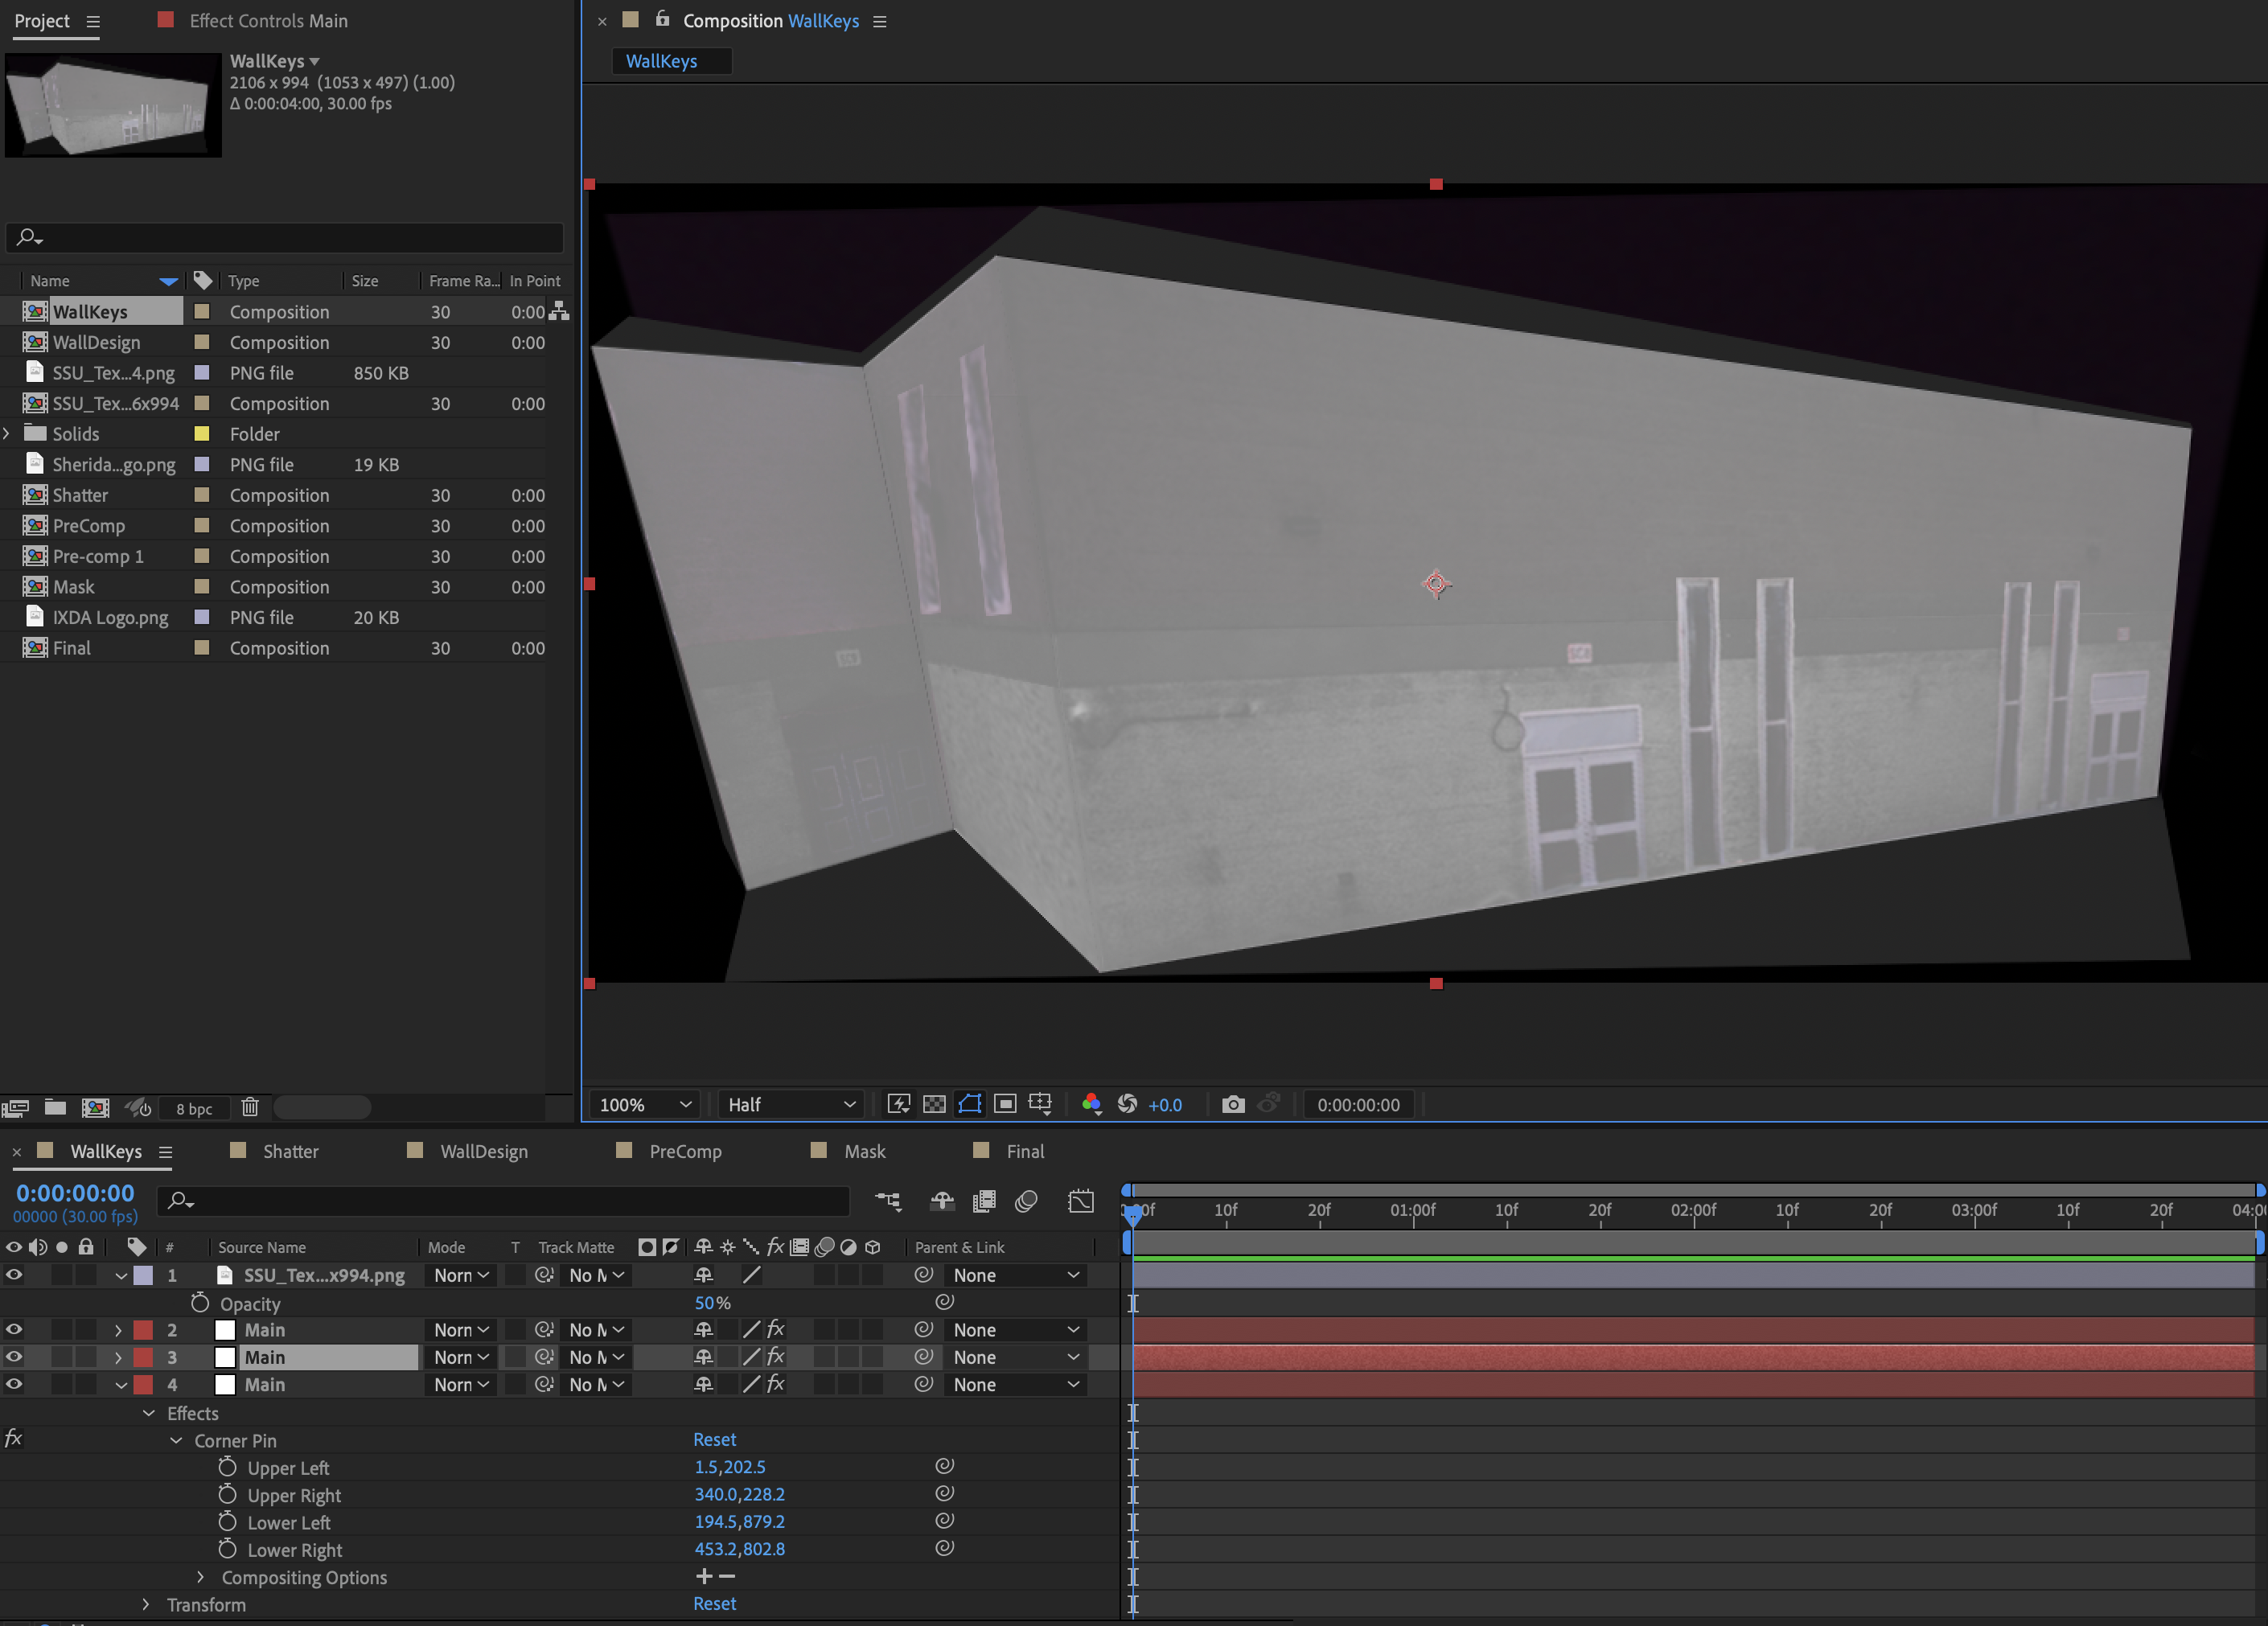Open the Comp mini-flowchart
Screen dimensions: 2268x1626
(889, 1201)
